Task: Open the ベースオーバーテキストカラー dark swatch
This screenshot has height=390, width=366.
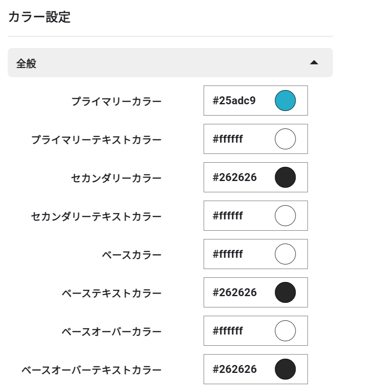Action: point(285,369)
